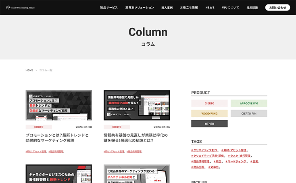Screen dimensions: 296x183
Task: Go to 導入事例 in the navigation
Action: (167, 8)
